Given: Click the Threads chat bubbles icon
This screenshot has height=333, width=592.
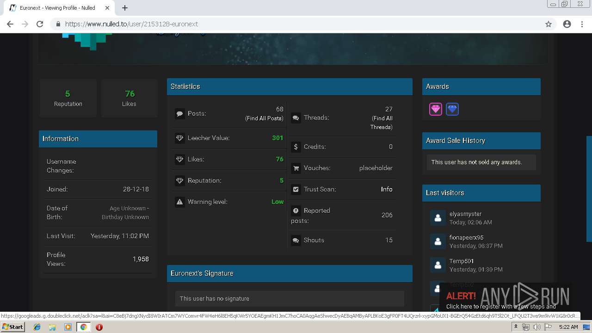Looking at the screenshot, I should pyautogui.click(x=296, y=118).
